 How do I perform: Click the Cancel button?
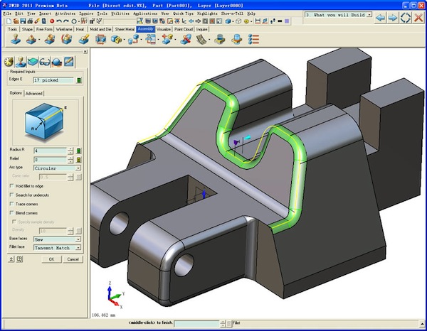pos(73,259)
